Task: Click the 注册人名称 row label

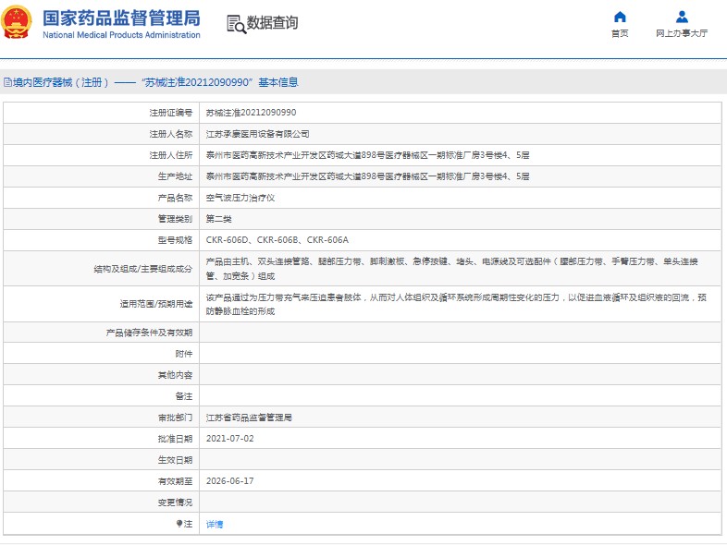Action: tap(170, 134)
